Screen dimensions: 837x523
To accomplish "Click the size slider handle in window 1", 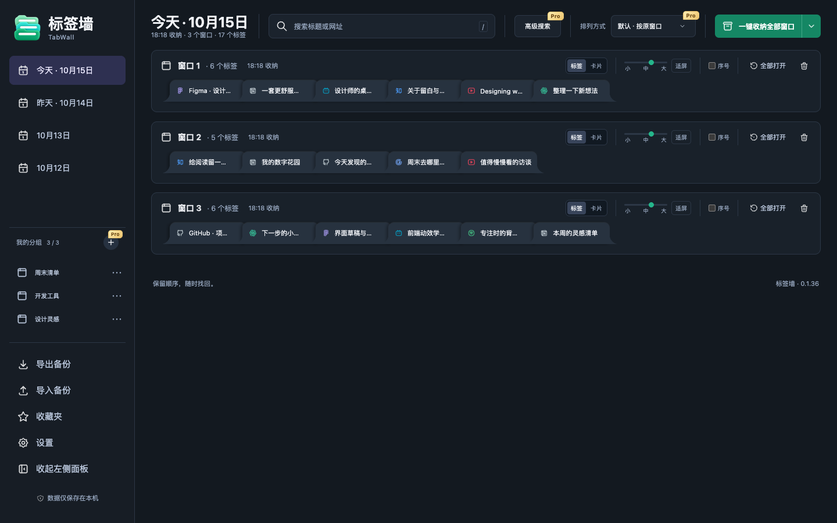I will click(651, 62).
